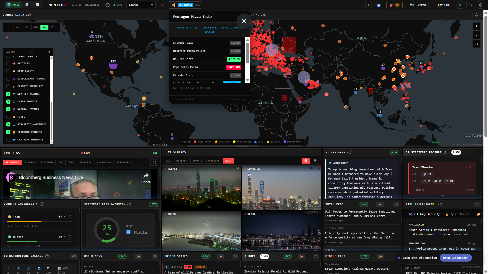Pin the Global Situation map panel
The width and height of the screenshot is (488, 274).
[477, 15]
